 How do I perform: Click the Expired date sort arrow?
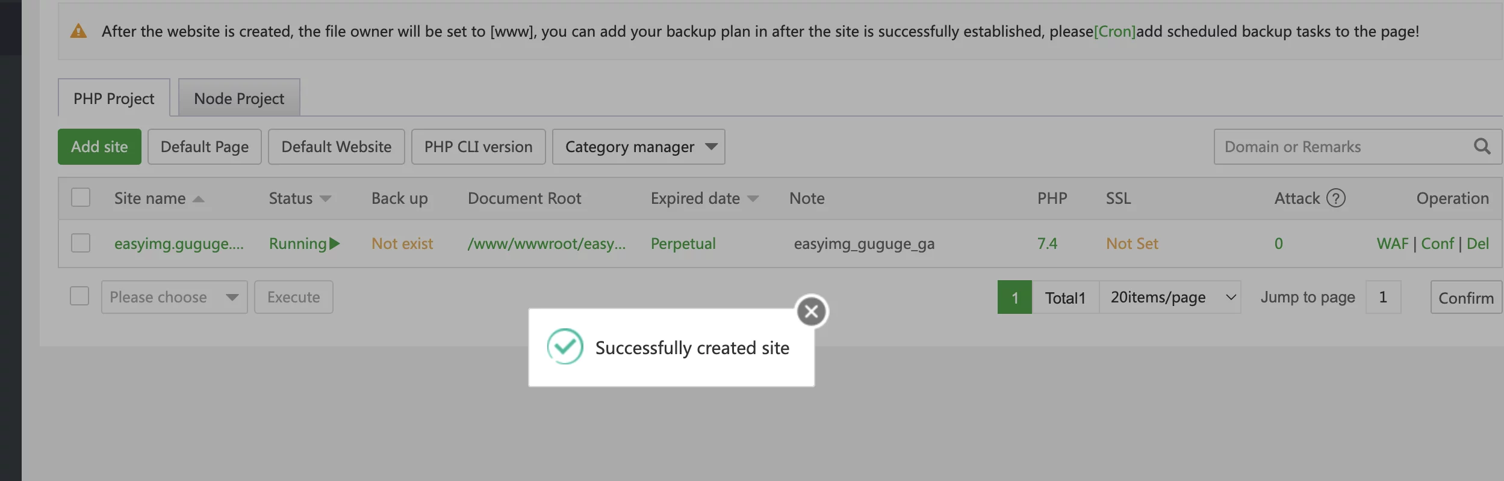coord(753,199)
